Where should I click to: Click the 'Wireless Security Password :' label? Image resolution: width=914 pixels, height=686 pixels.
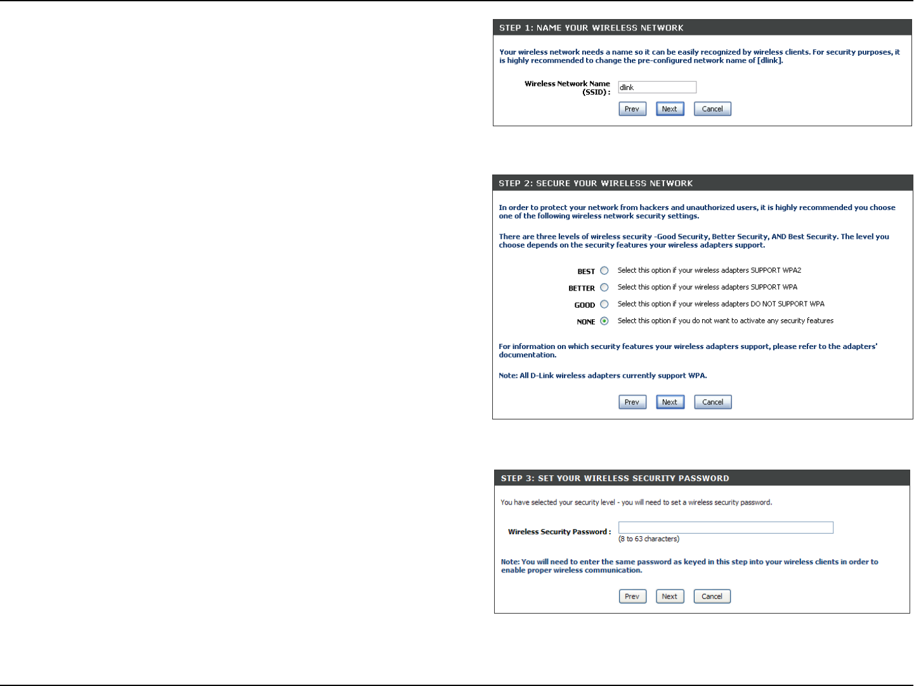pos(559,532)
